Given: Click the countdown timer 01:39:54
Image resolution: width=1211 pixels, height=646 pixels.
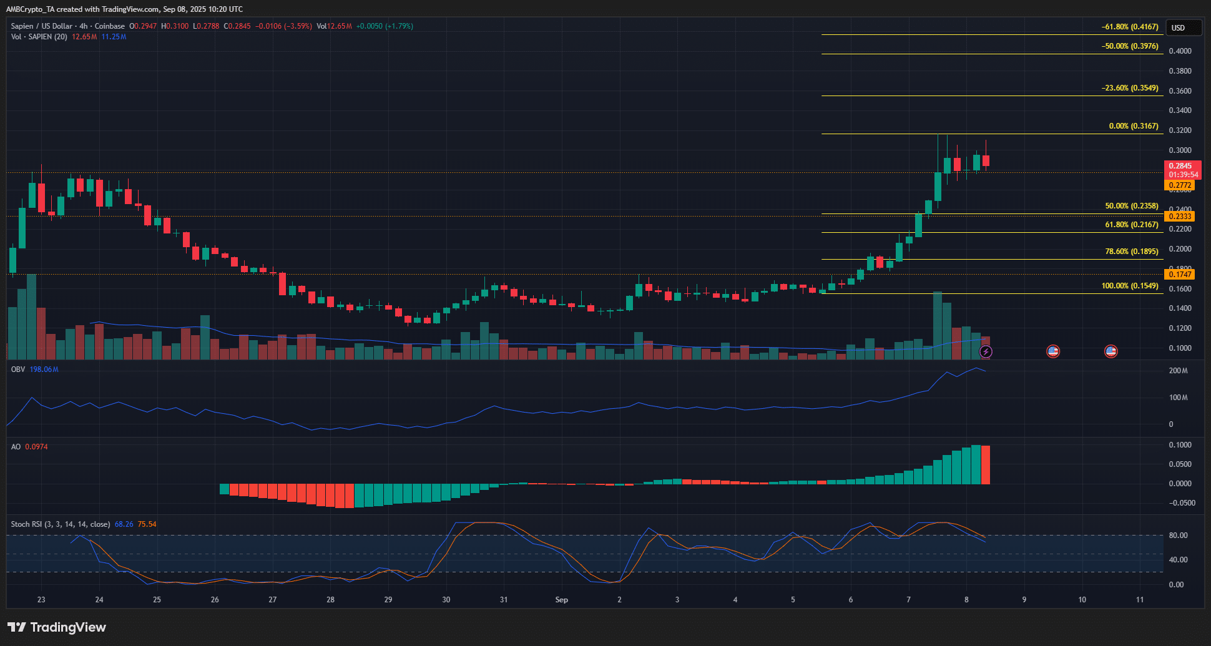Looking at the screenshot, I should [x=1183, y=175].
